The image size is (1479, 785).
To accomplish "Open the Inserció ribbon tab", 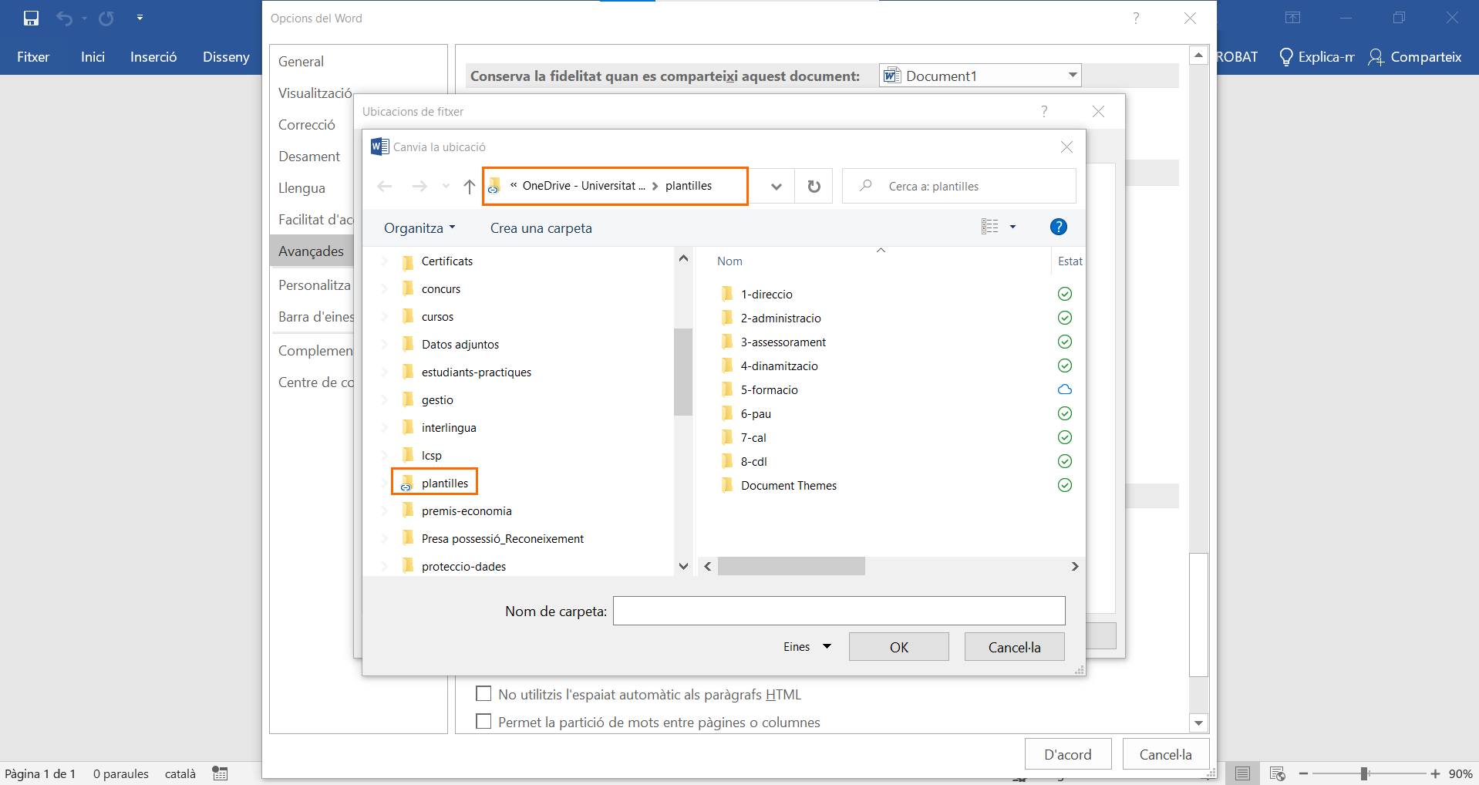I will (x=153, y=57).
